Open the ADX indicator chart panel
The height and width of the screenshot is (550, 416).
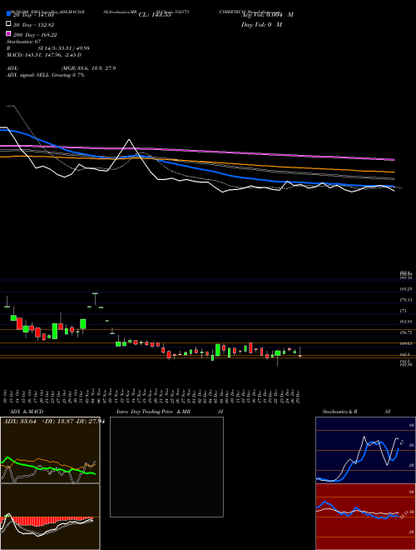coord(50,450)
